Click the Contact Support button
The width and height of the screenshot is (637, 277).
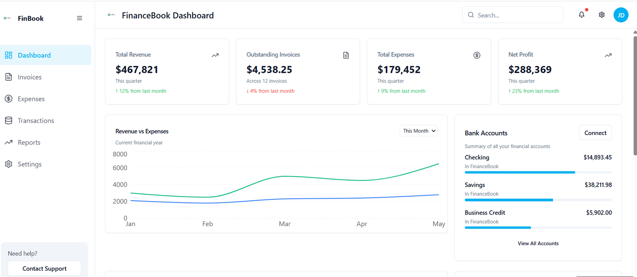tap(44, 269)
